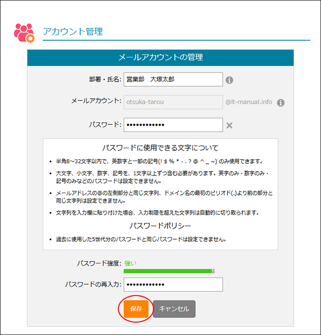Click the パスワードポリシー section heading
321x335 pixels.
point(160,226)
